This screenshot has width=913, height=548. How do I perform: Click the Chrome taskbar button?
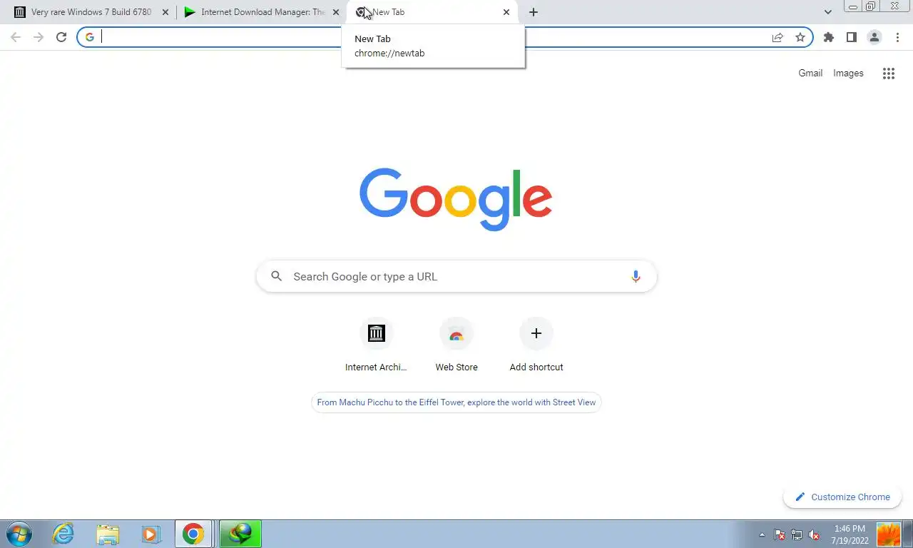[x=193, y=534]
